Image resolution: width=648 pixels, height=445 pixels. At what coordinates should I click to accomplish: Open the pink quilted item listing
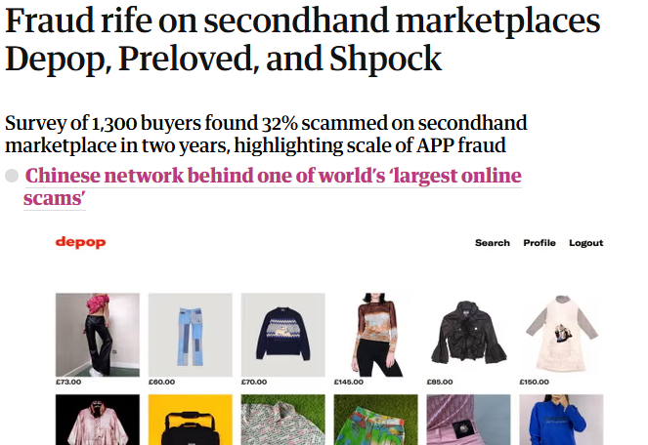(x=467, y=421)
